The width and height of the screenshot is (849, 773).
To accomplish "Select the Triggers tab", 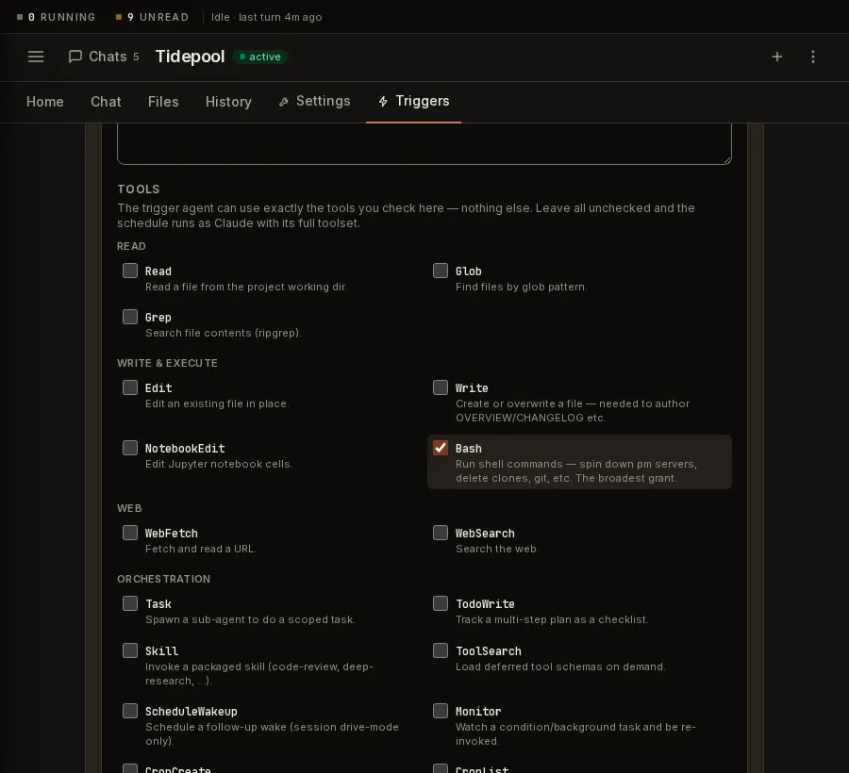I will click(414, 101).
